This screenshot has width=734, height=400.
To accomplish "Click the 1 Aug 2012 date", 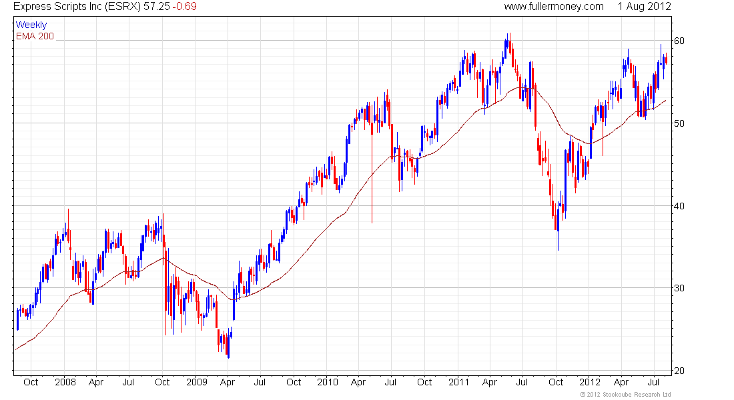I will coord(644,7).
